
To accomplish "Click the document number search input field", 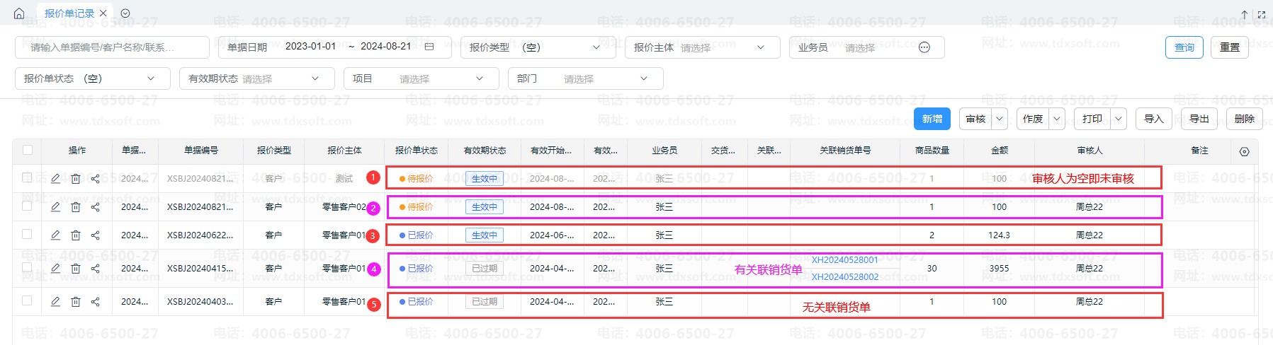I will [112, 47].
